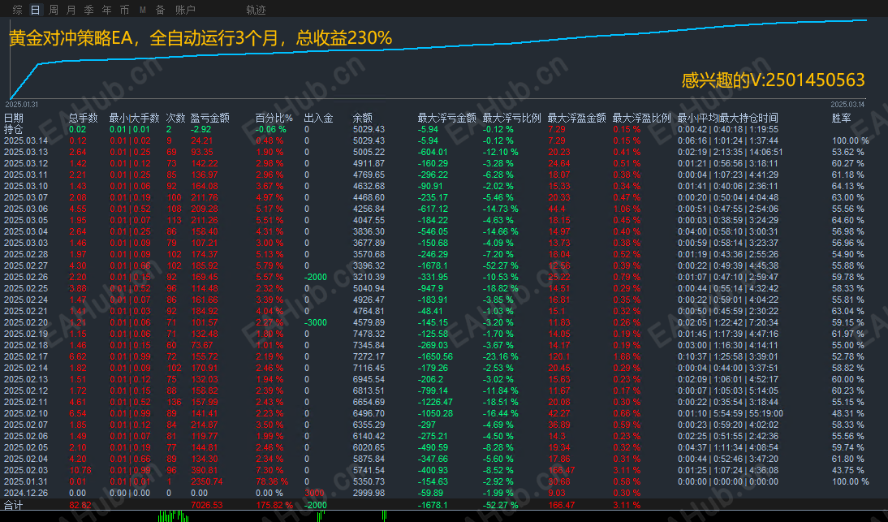Switch to the 综 summary tab

(18, 10)
